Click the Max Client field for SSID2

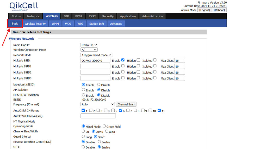179,72
